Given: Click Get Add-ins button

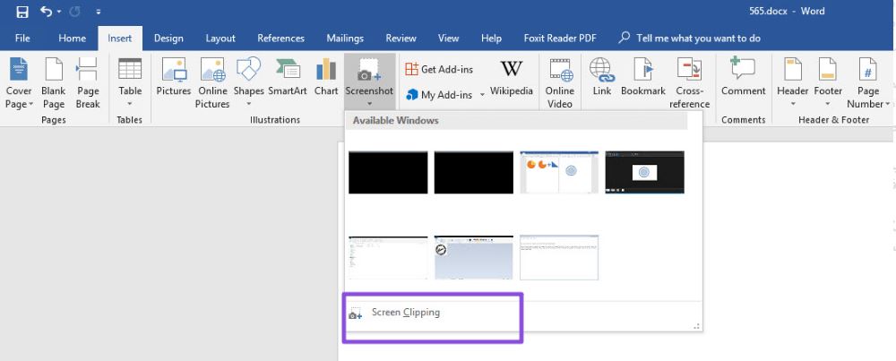Looking at the screenshot, I should click(x=439, y=69).
